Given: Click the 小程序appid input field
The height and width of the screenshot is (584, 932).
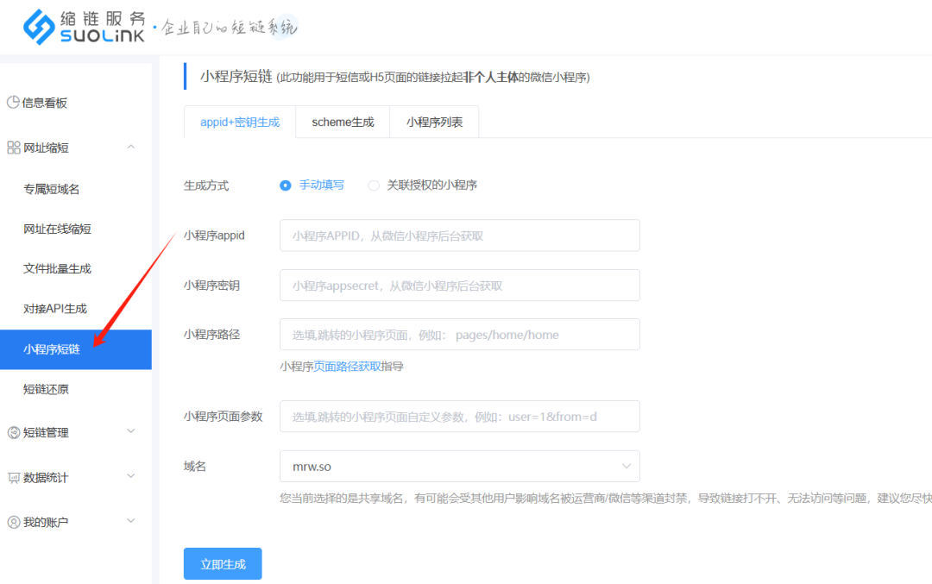Looking at the screenshot, I should [x=459, y=235].
